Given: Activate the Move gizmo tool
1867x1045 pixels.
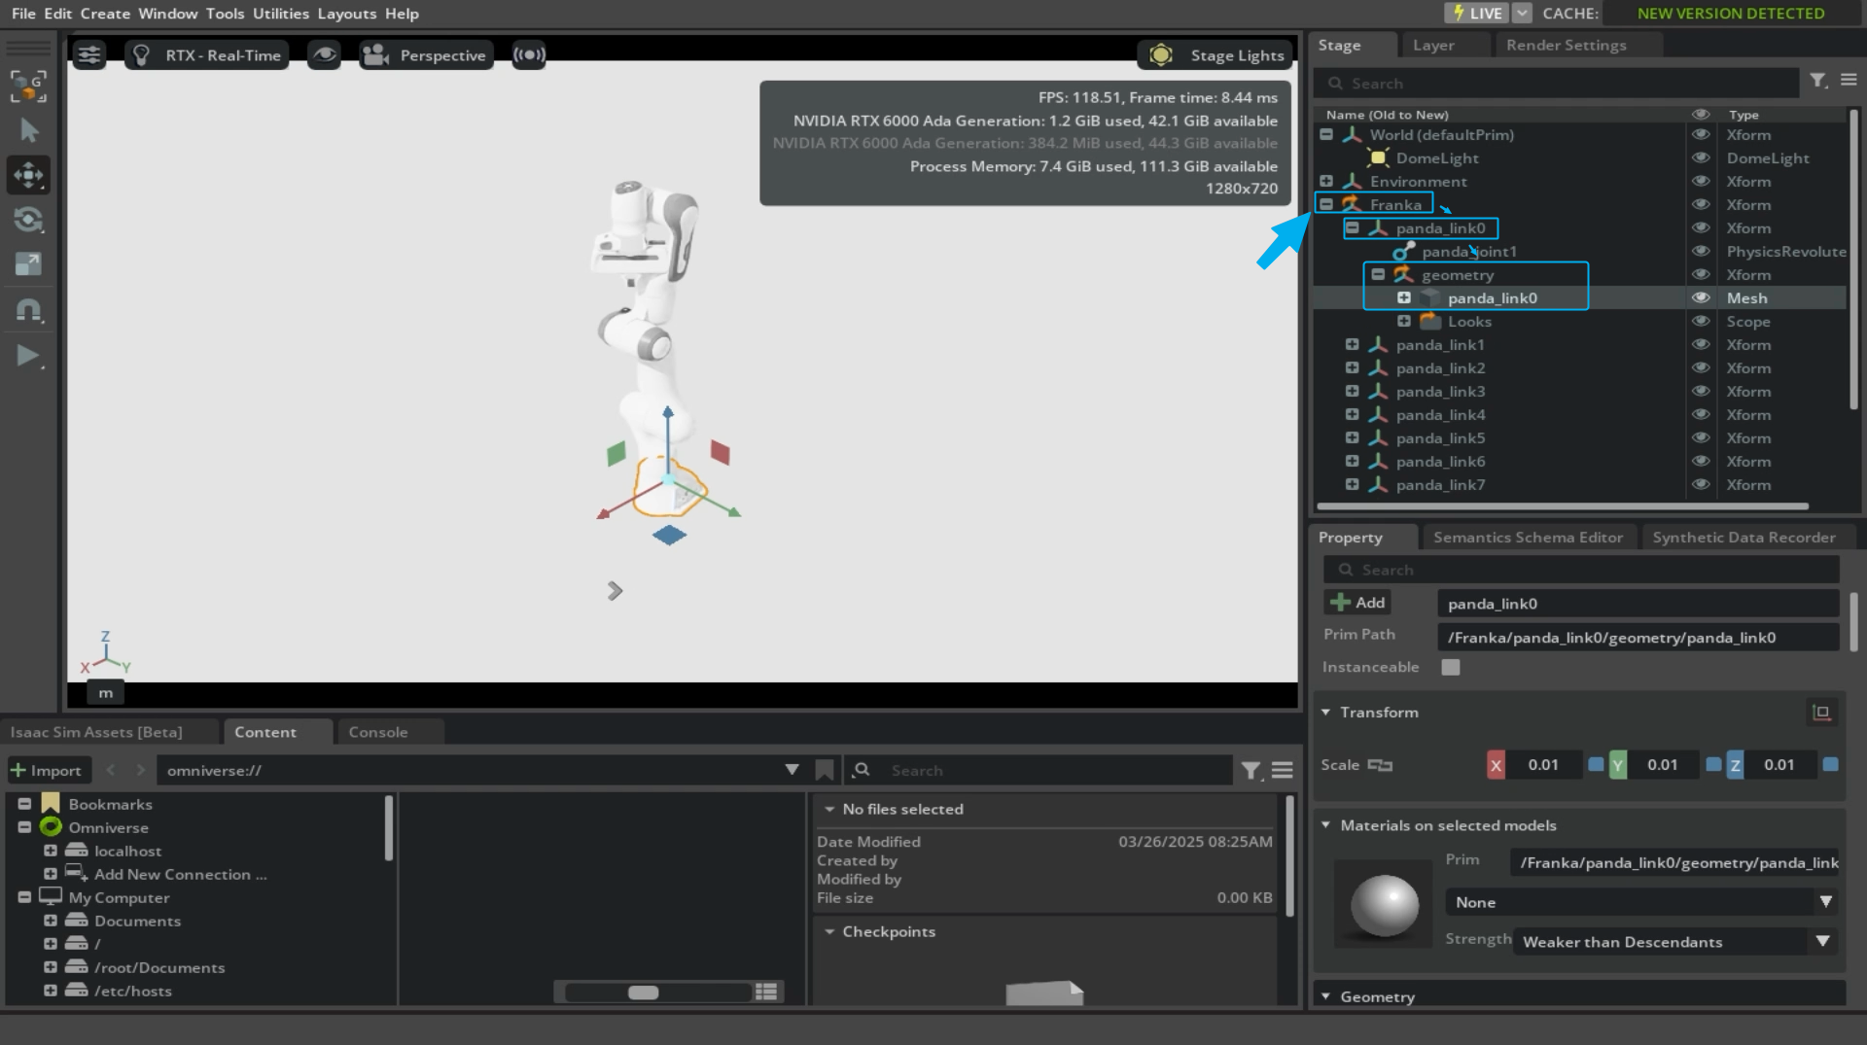Looking at the screenshot, I should (28, 175).
